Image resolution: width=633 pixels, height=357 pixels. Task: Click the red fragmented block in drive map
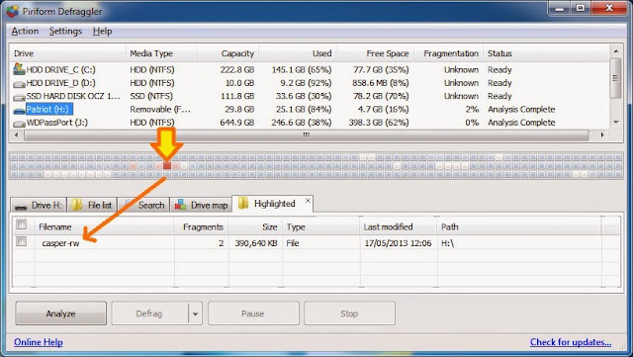click(x=167, y=165)
